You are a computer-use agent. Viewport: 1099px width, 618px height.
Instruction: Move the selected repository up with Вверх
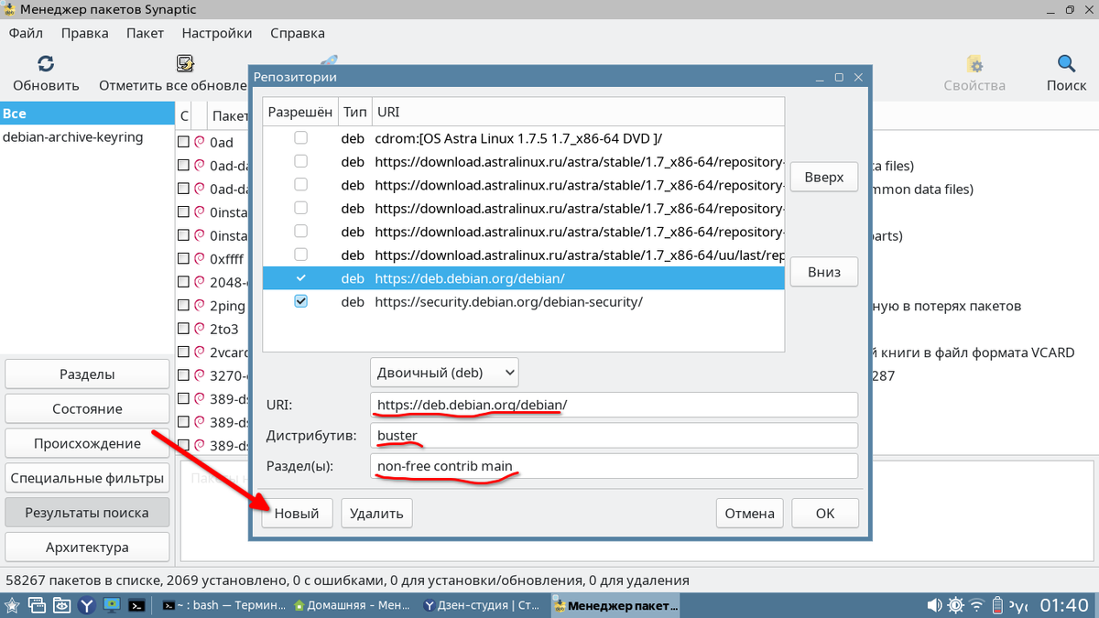pos(824,177)
